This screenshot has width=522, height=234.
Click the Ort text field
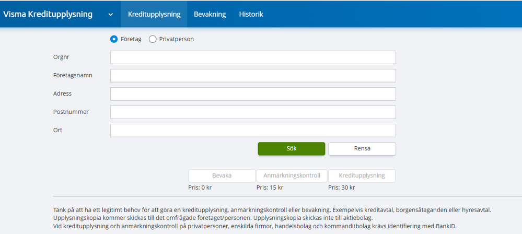[253, 131]
